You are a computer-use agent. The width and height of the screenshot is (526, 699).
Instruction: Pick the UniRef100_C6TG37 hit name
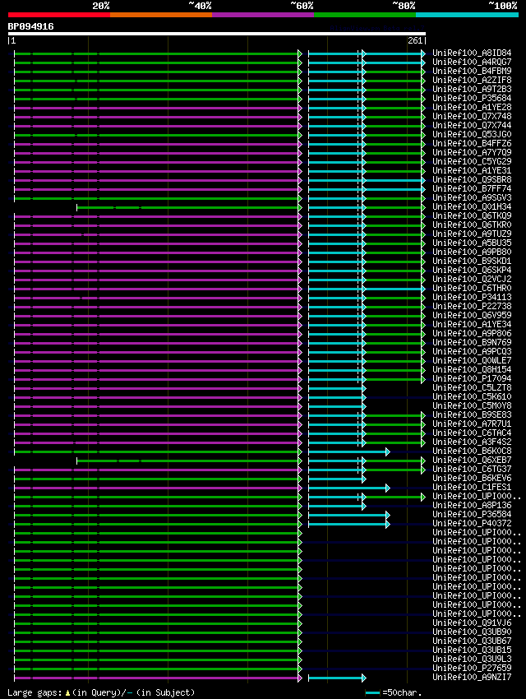pos(472,469)
